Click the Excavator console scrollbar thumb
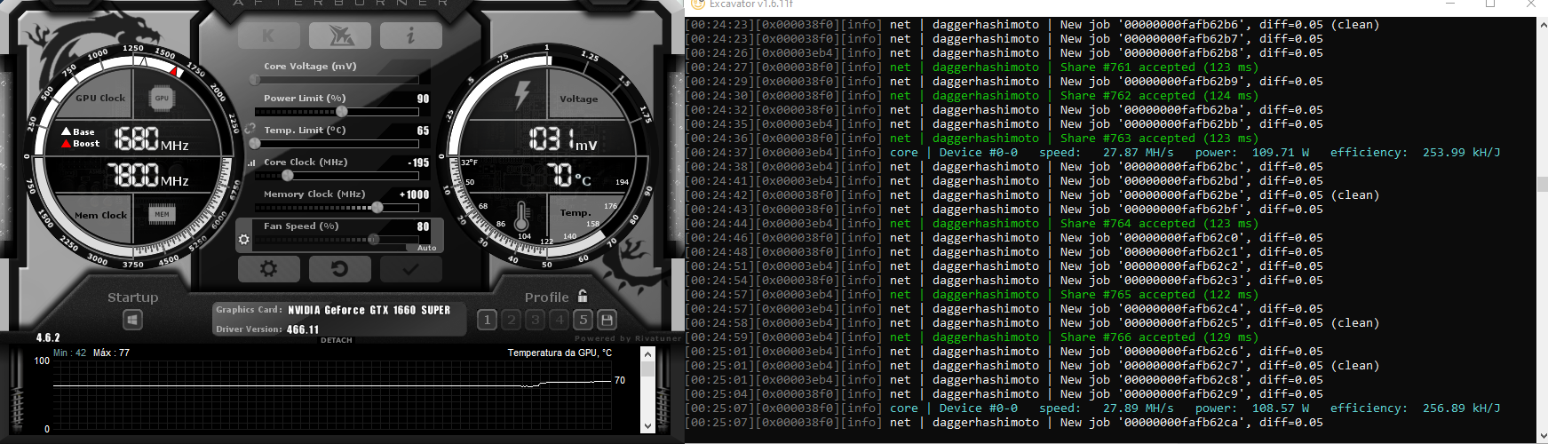Viewport: 1548px width, 444px height. tap(1542, 185)
